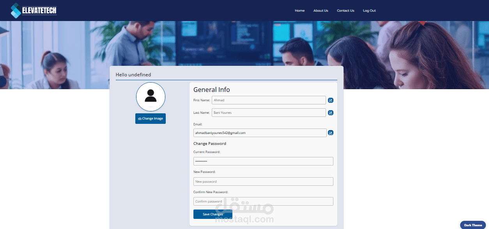Click the edit icon beside Email field
This screenshot has height=229, width=489.
click(331, 133)
